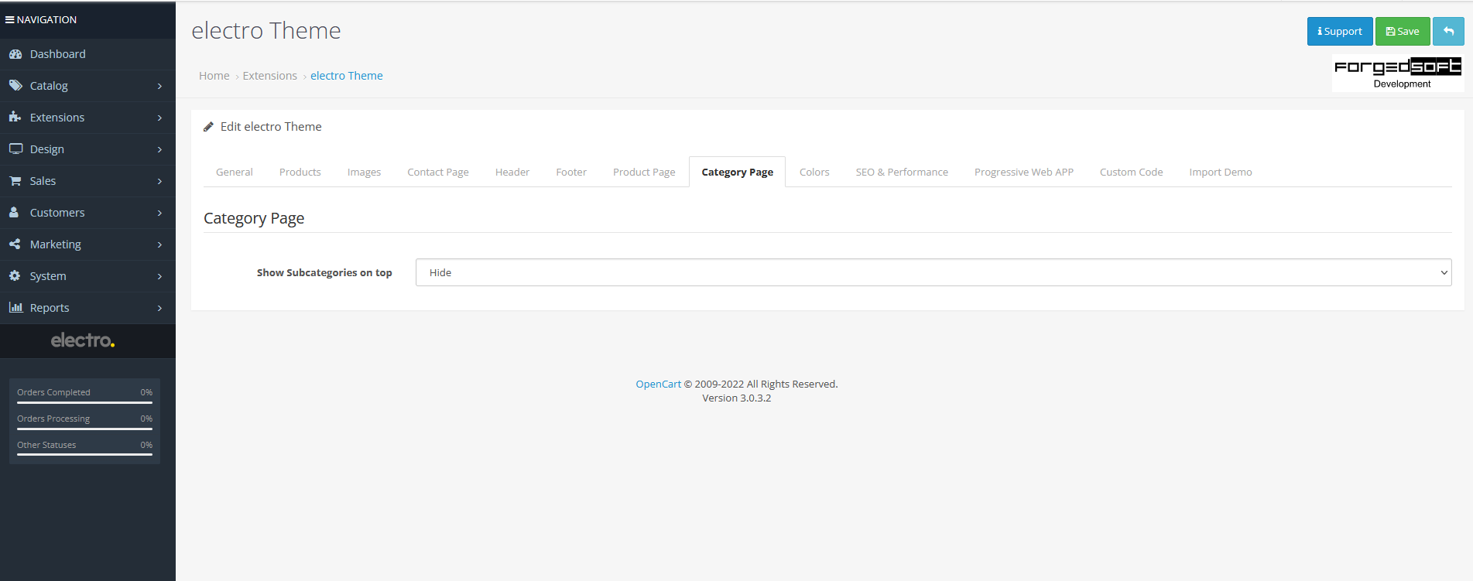The height and width of the screenshot is (581, 1473).
Task: Go to Extensions breadcrumb link
Action: pyautogui.click(x=270, y=76)
